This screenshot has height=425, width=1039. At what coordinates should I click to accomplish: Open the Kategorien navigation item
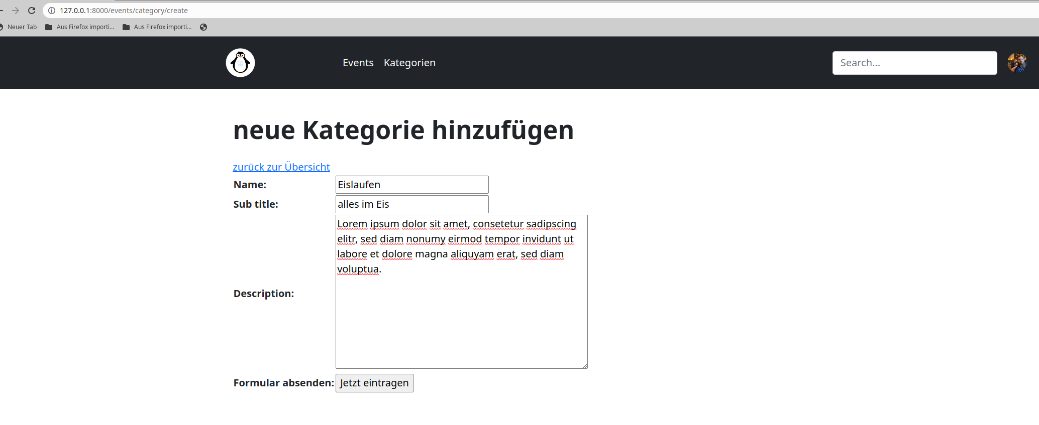pyautogui.click(x=409, y=63)
